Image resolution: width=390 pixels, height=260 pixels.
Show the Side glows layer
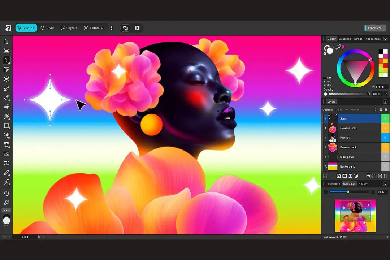coord(385,157)
